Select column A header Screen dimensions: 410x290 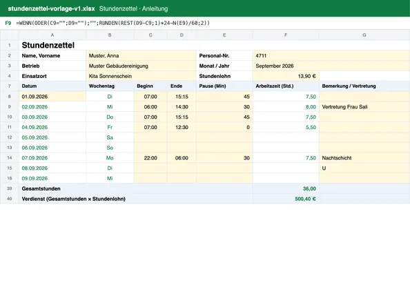[x=52, y=35]
